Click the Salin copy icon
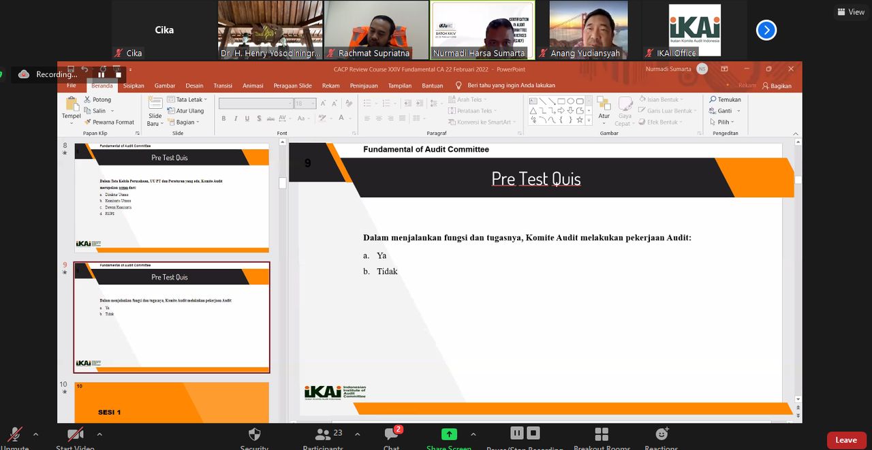This screenshot has width=872, height=450. 87,110
